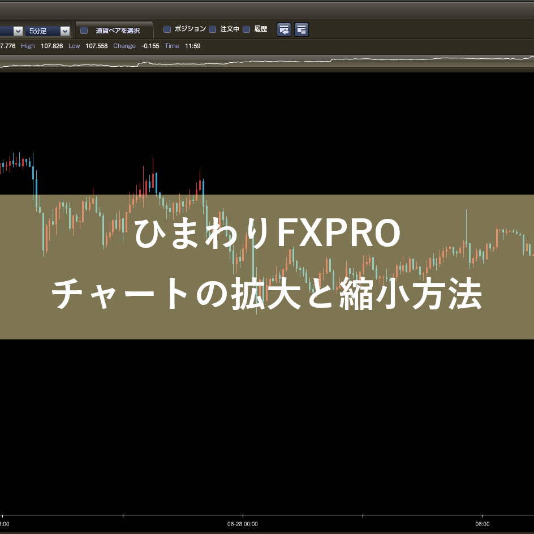
Task: Click the Change value -0.155
Action: [150, 46]
